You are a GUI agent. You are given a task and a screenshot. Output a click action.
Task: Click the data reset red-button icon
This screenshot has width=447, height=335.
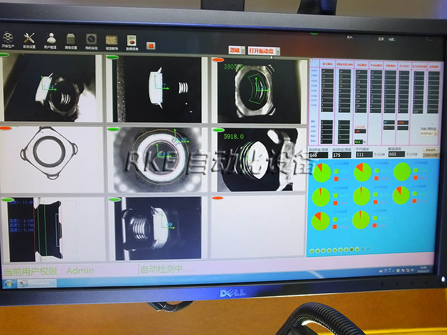coord(132,40)
